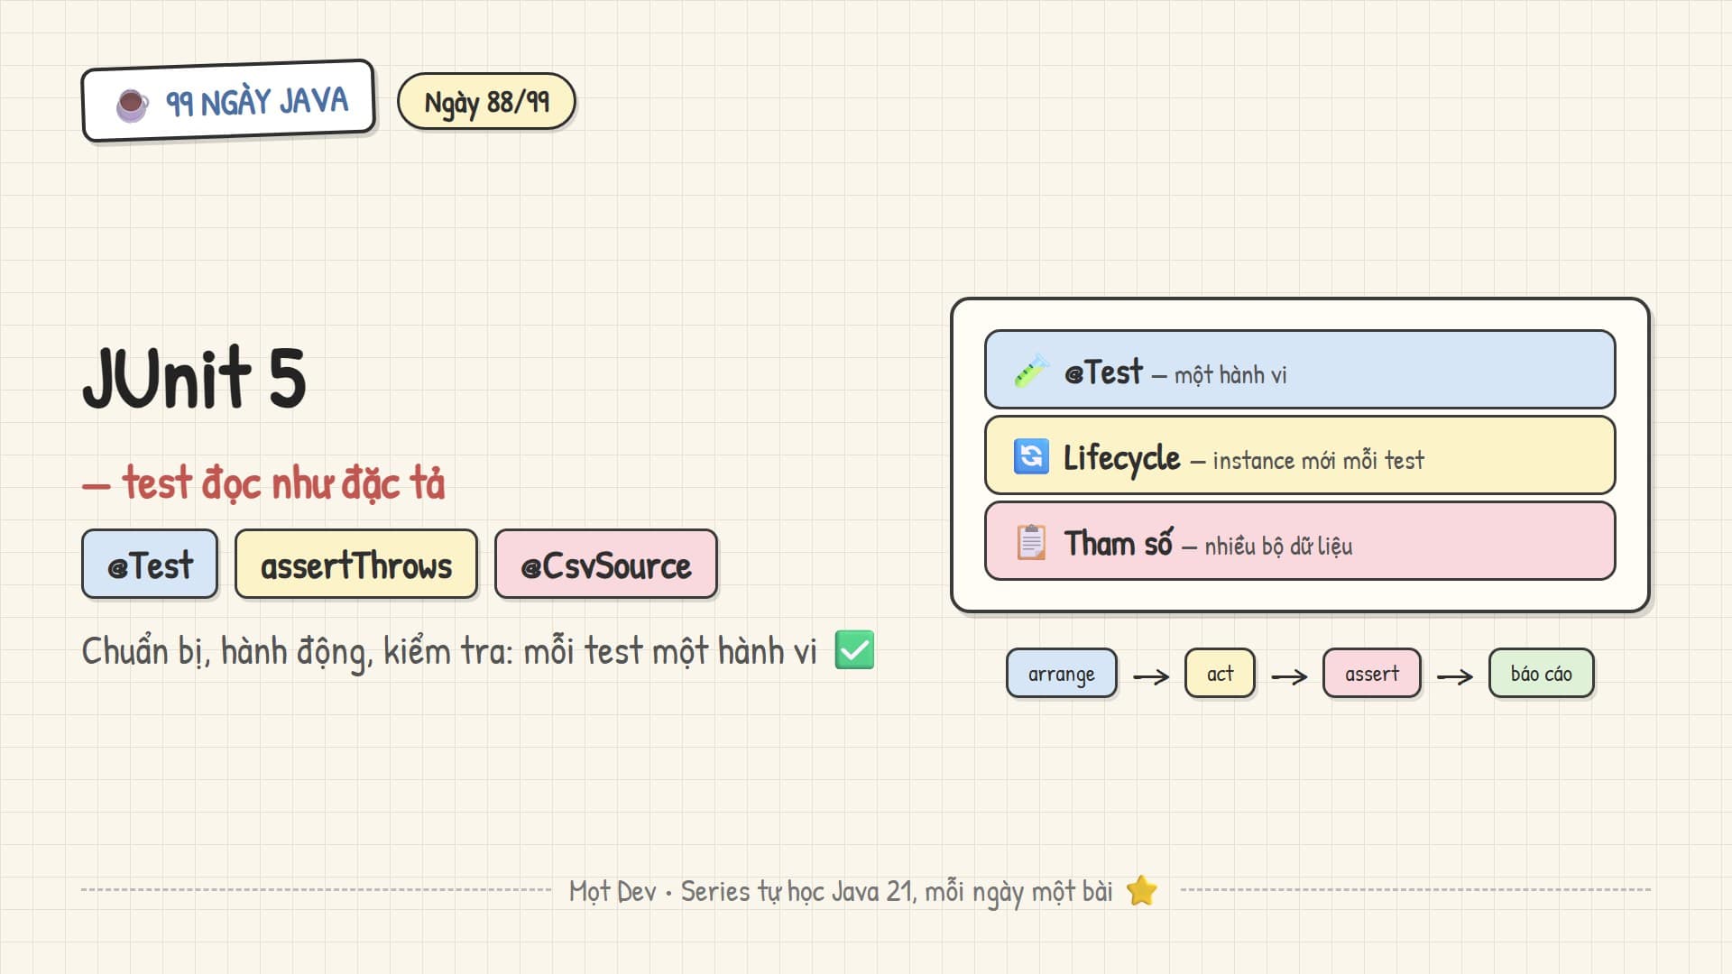1732x974 pixels.
Task: Click the sentence Chuẩn bị, hành động, kiểm tra
Action: point(449,651)
